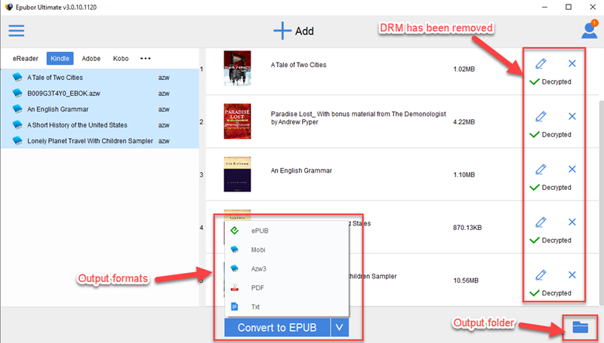Click book icon beside A Tale of Two Cities
The height and width of the screenshot is (343, 604).
click(17, 78)
